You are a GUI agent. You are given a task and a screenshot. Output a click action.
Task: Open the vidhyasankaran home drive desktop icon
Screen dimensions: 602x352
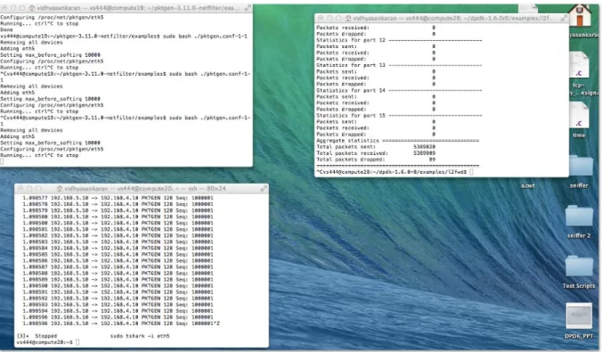[580, 15]
